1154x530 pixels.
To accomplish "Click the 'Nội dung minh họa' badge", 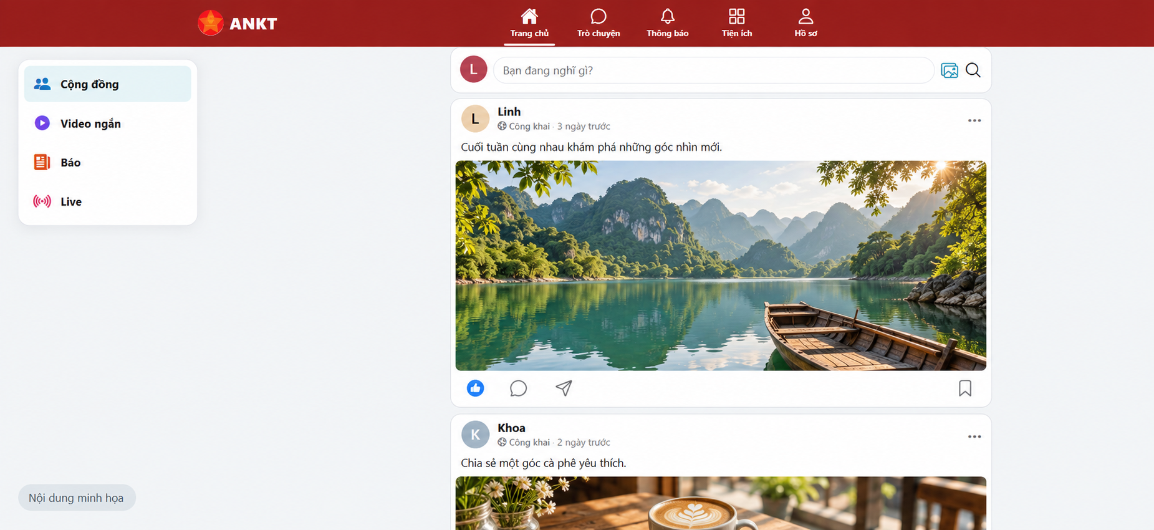I will click(77, 498).
